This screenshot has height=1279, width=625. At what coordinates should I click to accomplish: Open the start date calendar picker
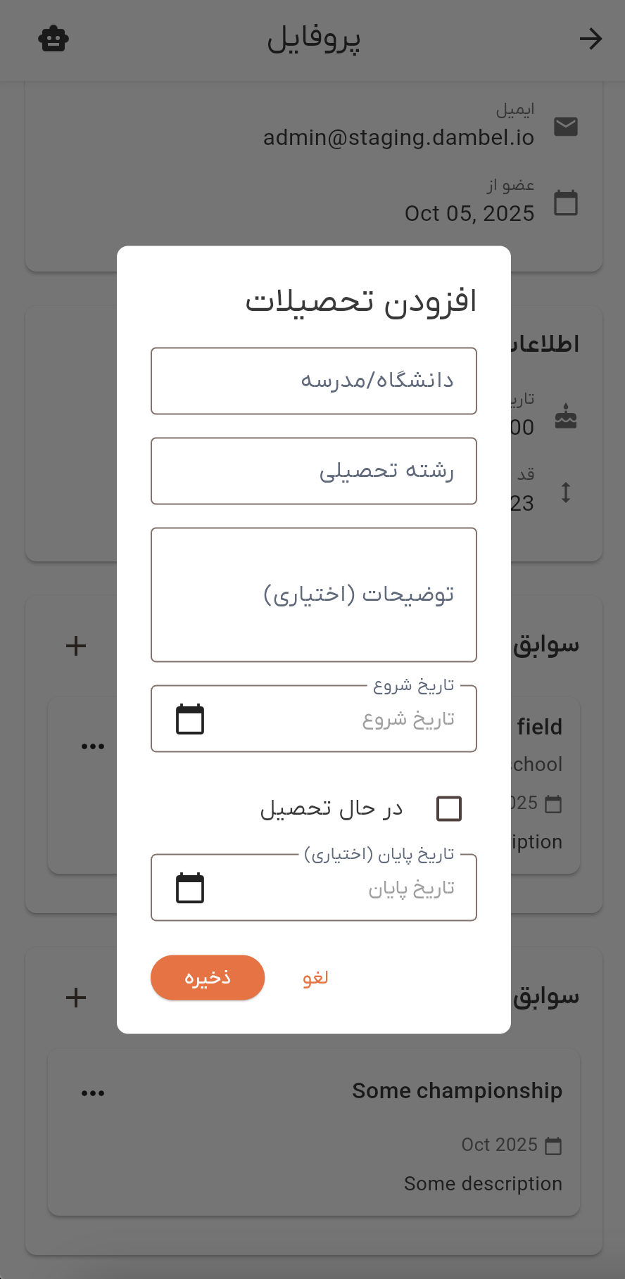[189, 719]
